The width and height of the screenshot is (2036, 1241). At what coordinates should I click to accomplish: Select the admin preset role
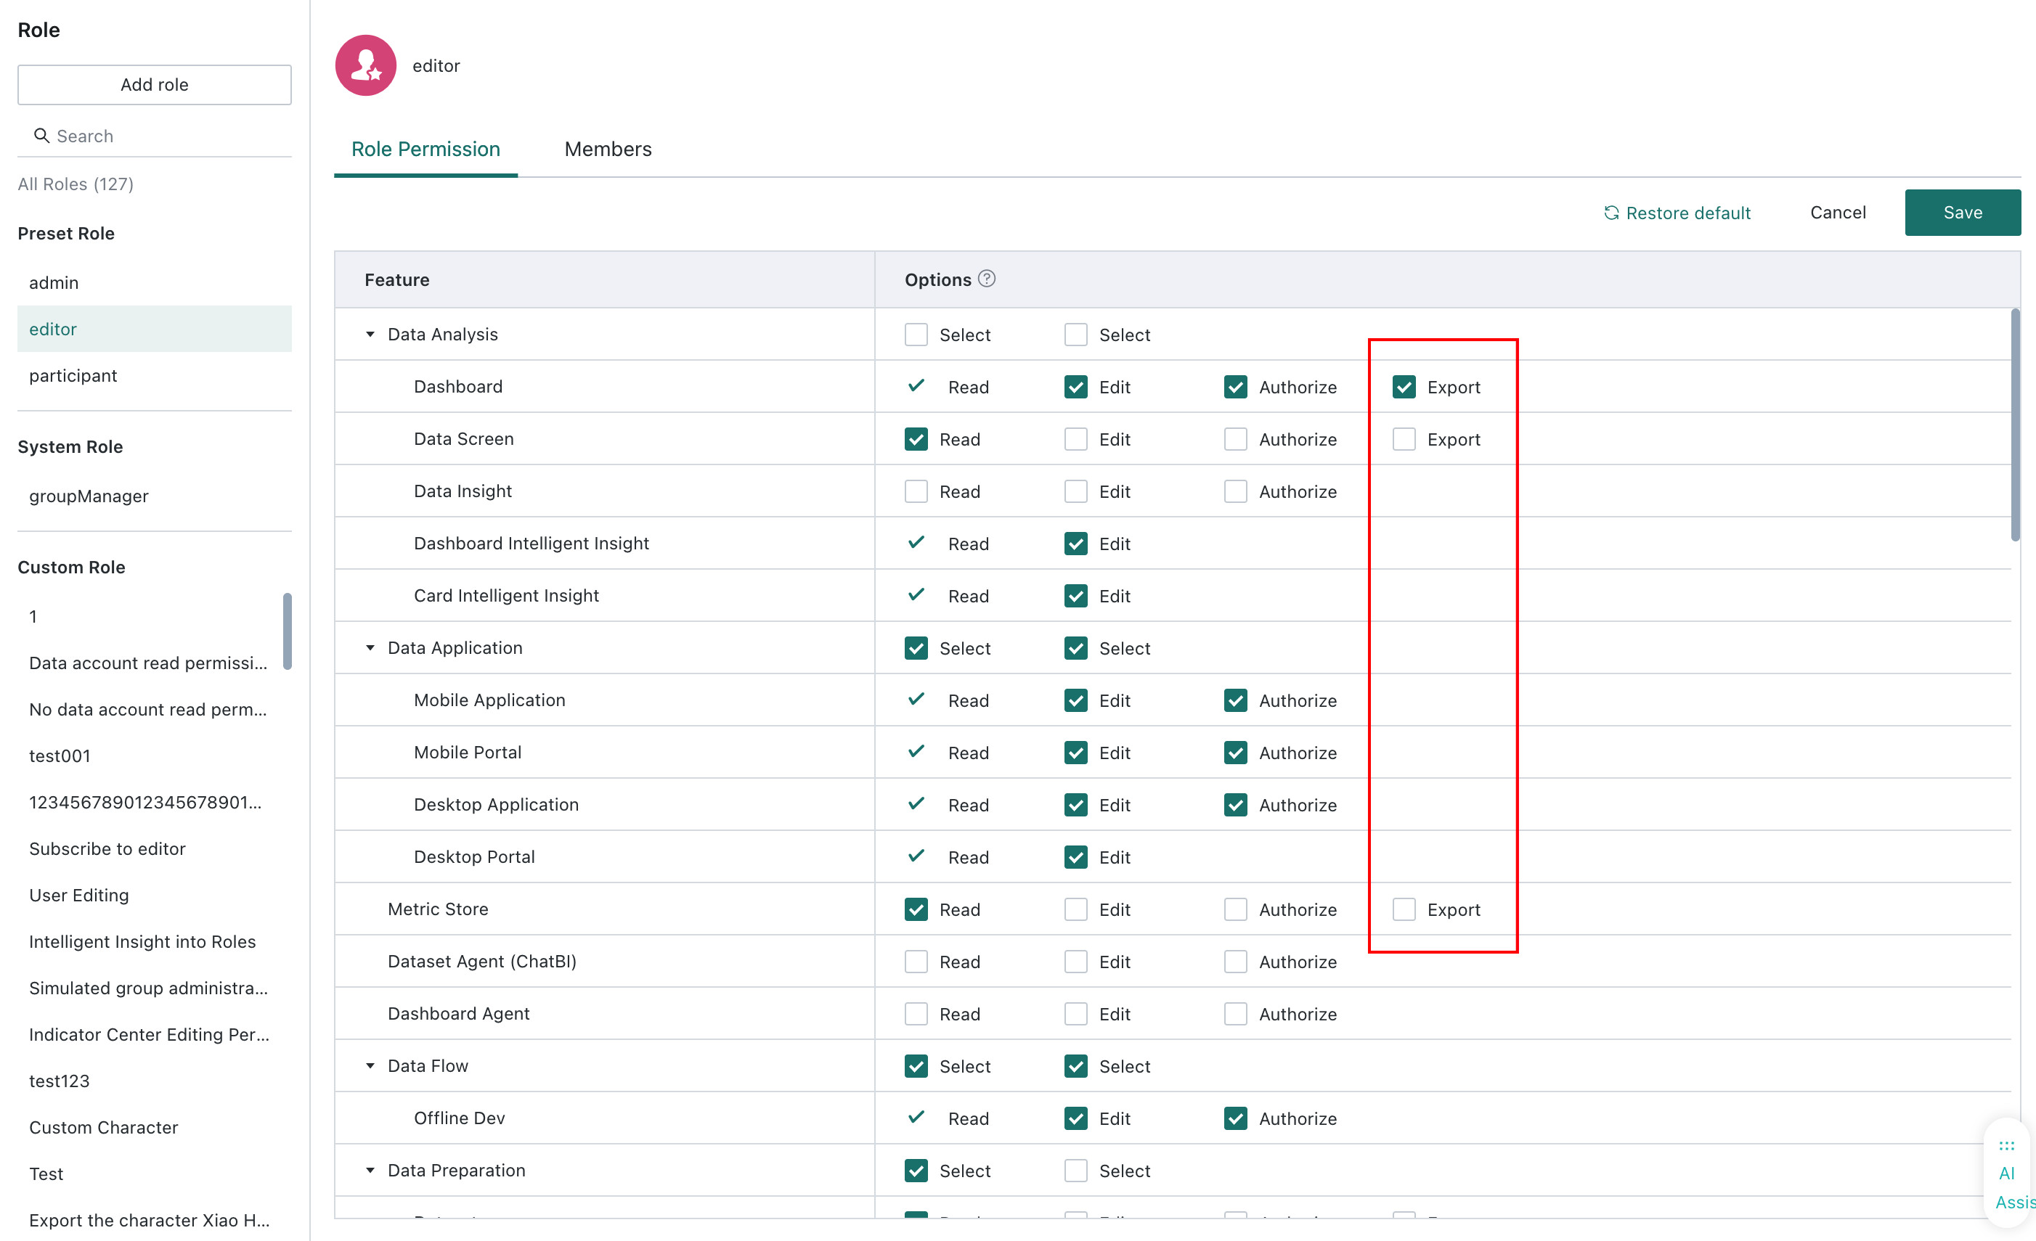pyautogui.click(x=155, y=282)
